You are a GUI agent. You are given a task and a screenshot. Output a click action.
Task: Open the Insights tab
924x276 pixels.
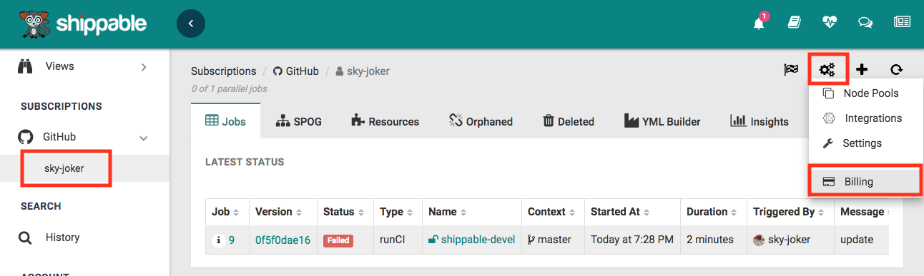[760, 121]
